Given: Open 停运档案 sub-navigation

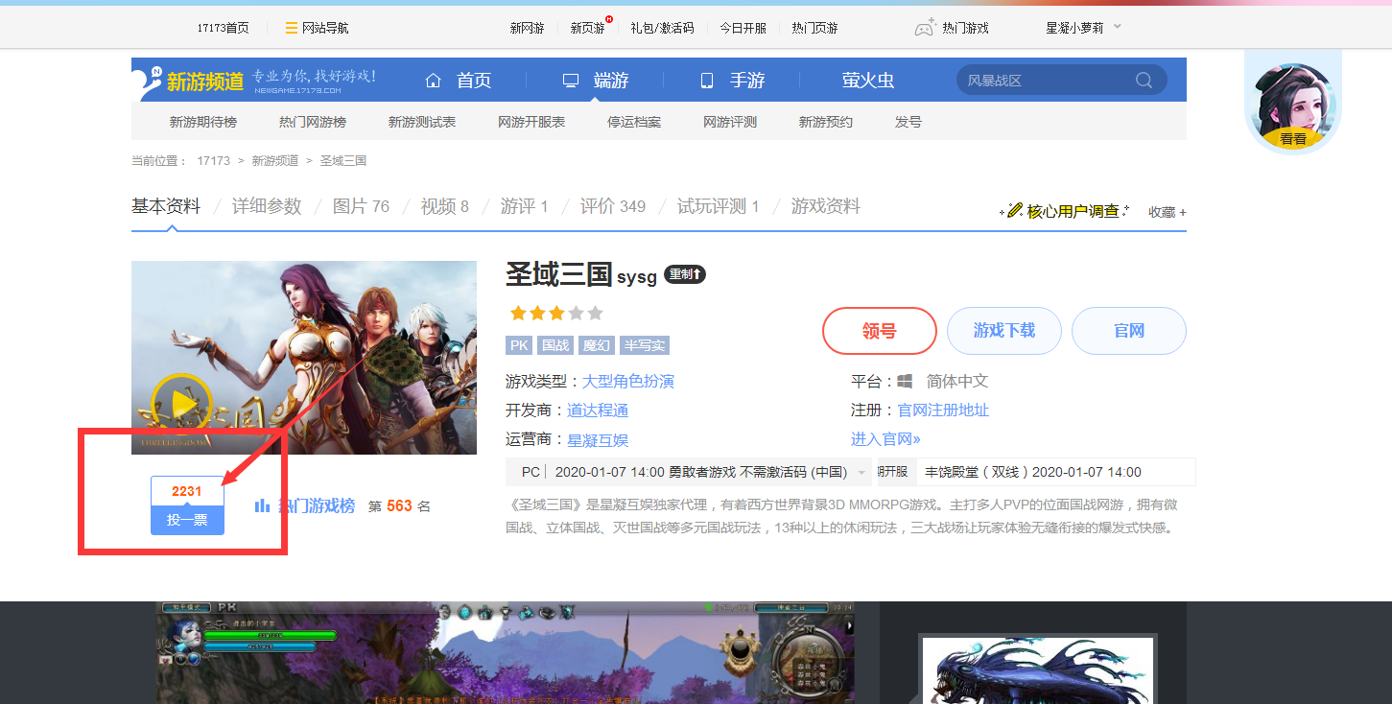Looking at the screenshot, I should coord(634,122).
